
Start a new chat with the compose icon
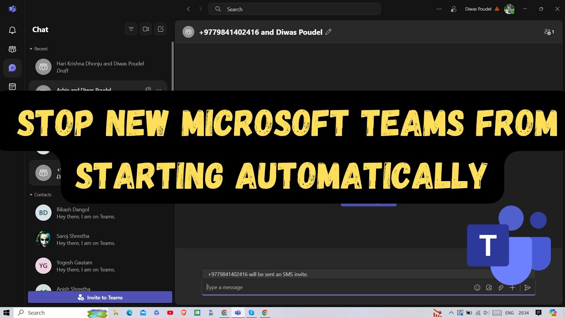pyautogui.click(x=161, y=29)
